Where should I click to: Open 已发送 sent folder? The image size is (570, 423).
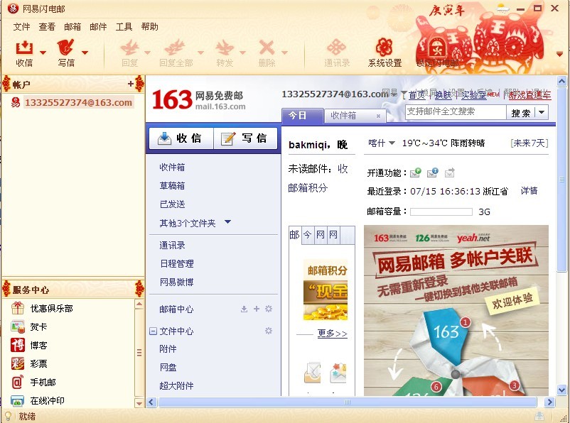tap(172, 204)
